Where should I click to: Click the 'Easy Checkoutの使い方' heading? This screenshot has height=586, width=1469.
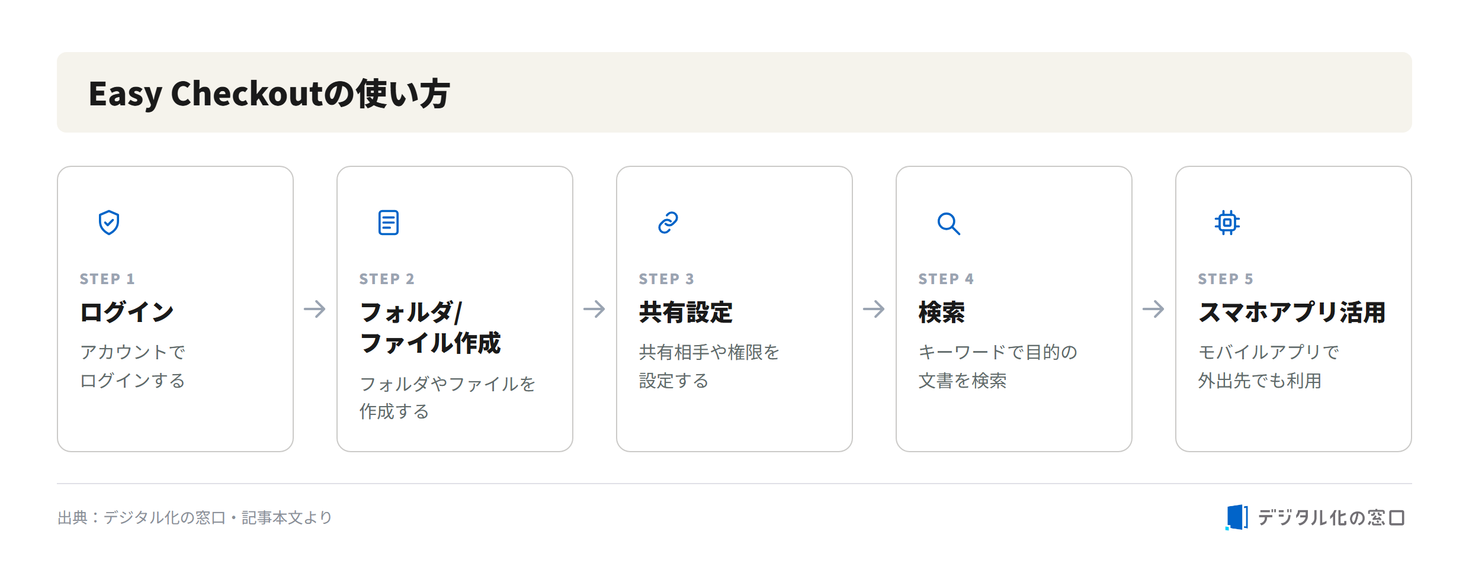click(x=269, y=94)
